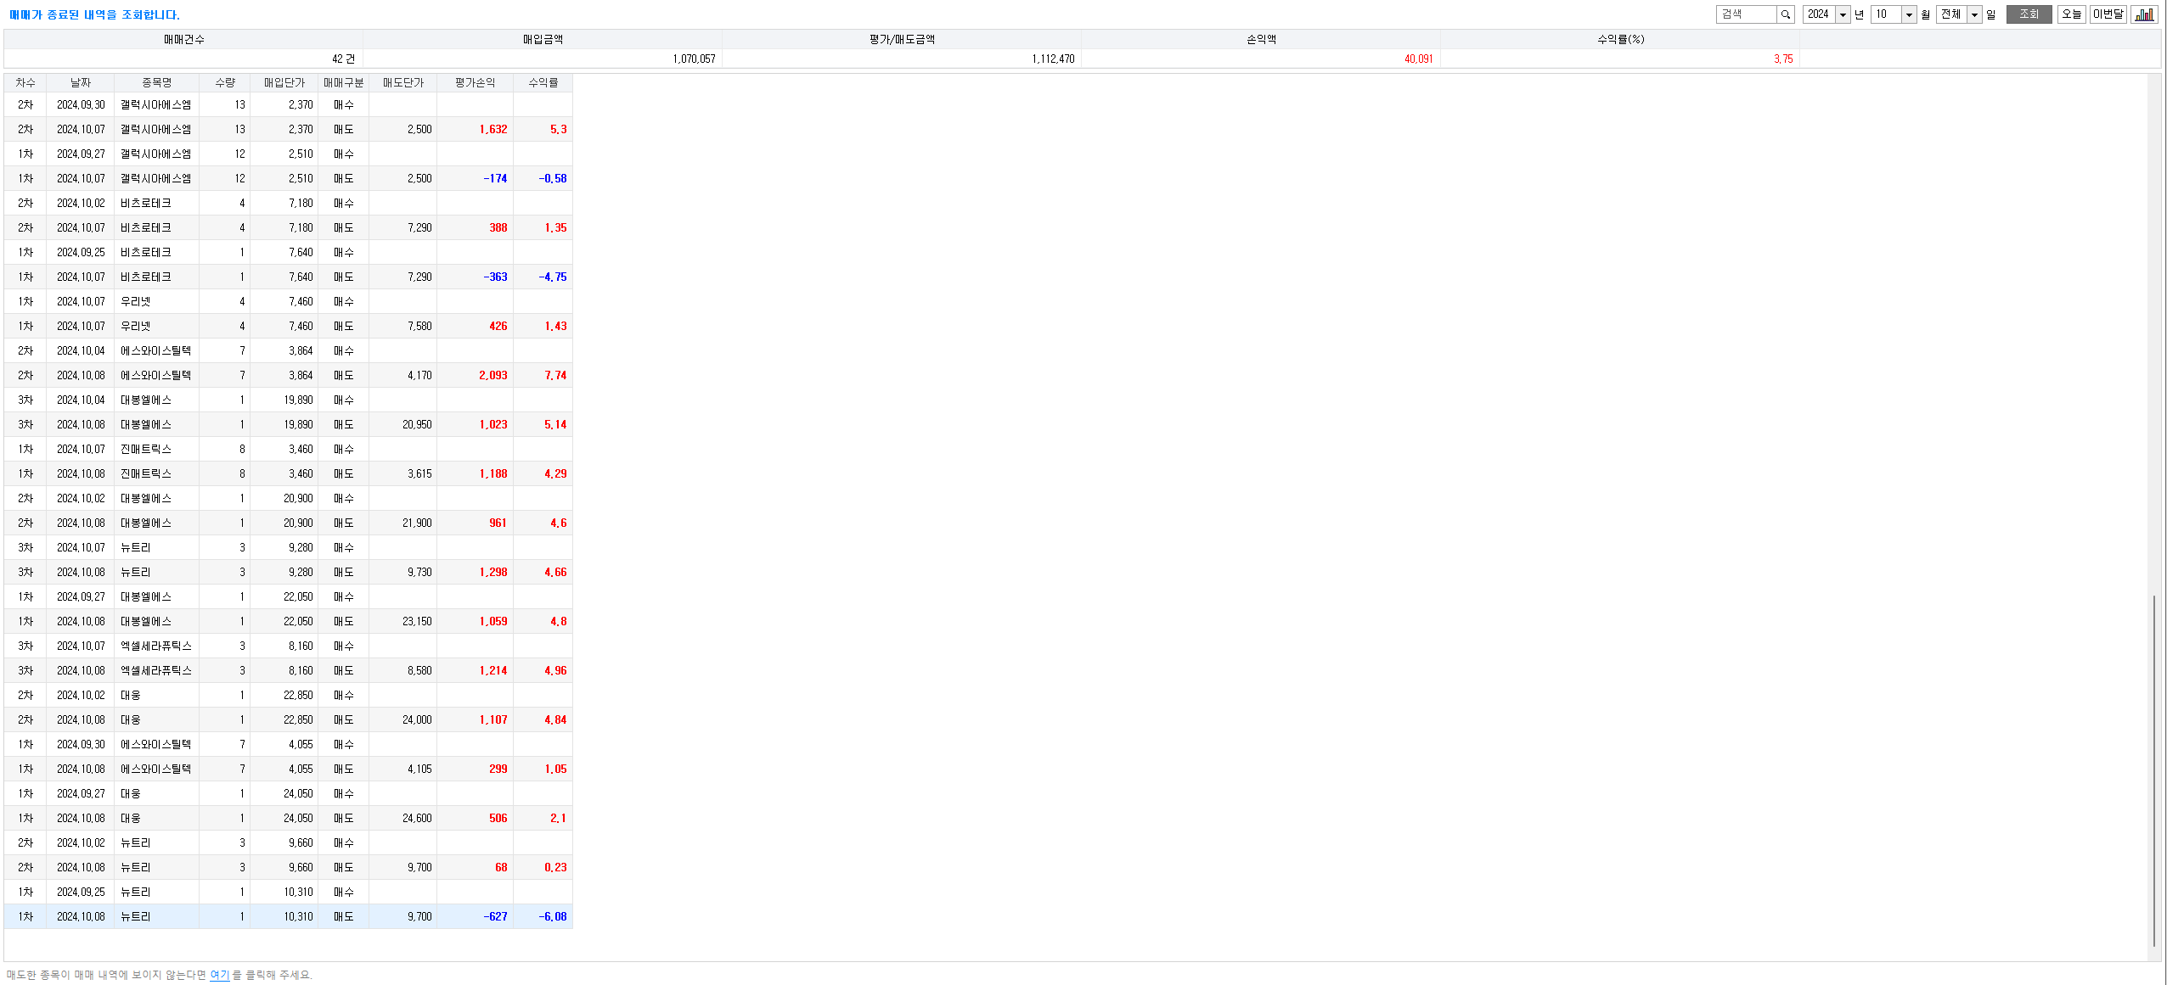Click the 매매구분 column header
Viewport: 2167px width, 985px height.
pos(343,82)
